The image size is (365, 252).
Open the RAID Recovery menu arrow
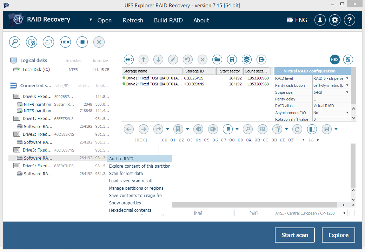pyautogui.click(x=91, y=20)
